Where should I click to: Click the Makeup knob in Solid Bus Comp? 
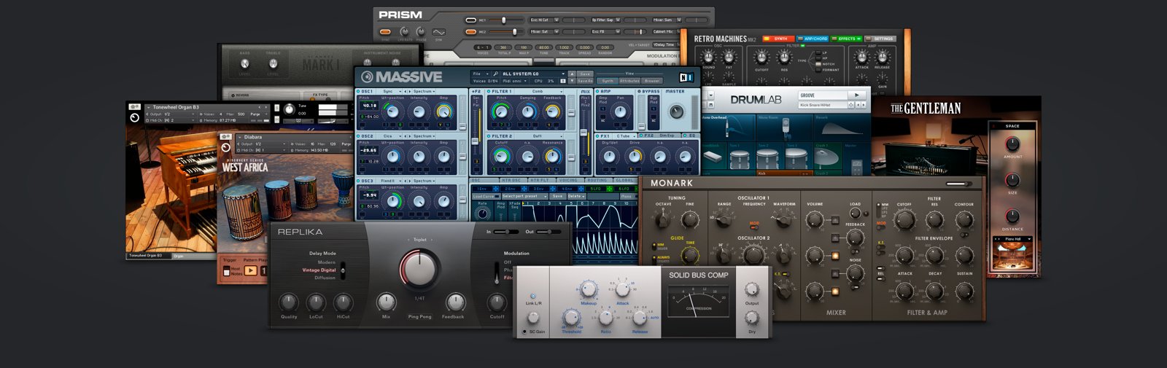click(x=589, y=289)
